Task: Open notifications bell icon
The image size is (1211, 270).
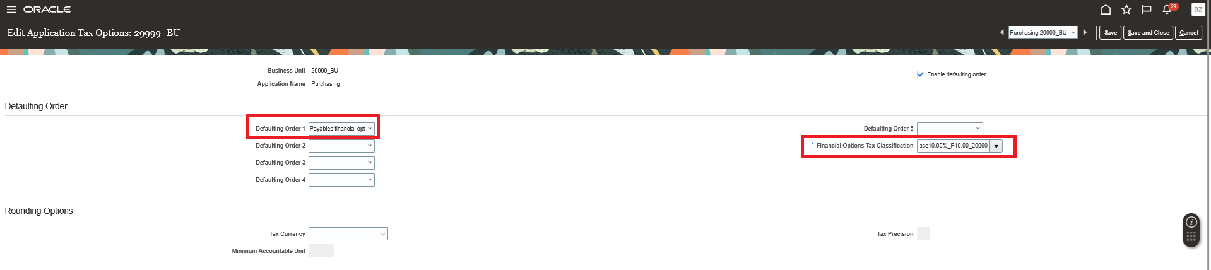Action: coord(1167,9)
